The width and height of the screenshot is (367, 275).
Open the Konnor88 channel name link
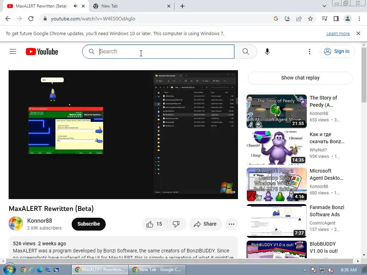click(39, 221)
